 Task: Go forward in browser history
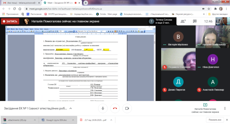pos(9,9)
